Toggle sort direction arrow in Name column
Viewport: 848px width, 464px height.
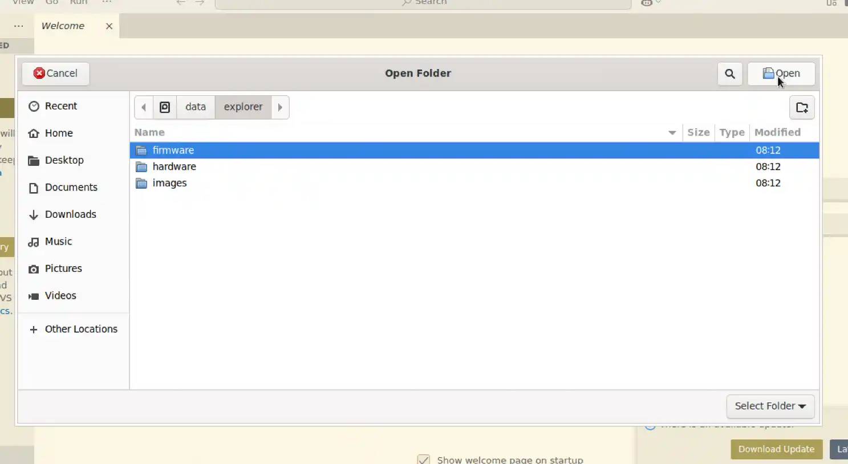click(672, 133)
